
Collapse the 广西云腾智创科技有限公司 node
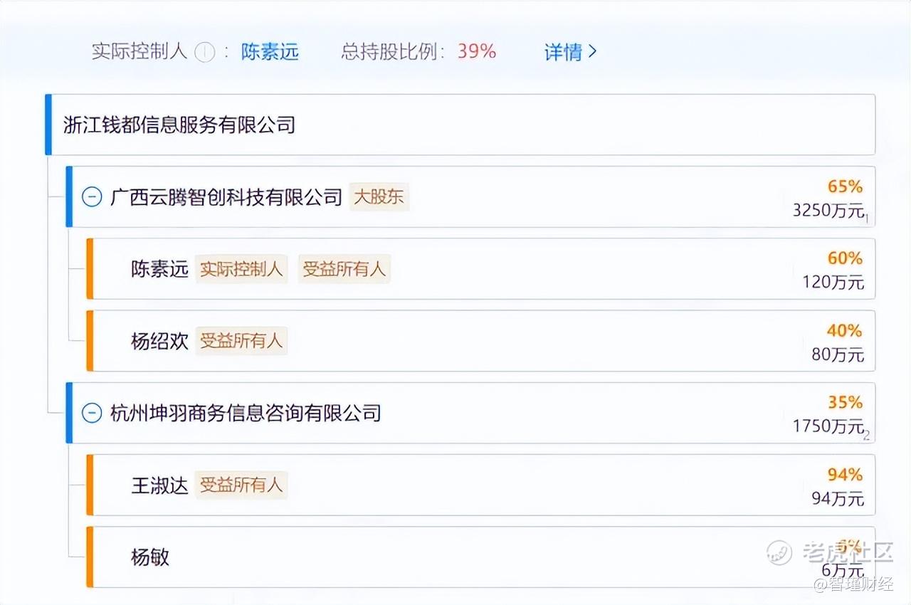click(x=92, y=197)
